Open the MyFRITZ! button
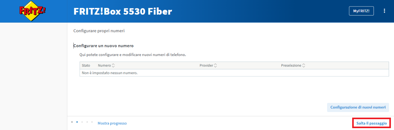 pyautogui.click(x=361, y=11)
